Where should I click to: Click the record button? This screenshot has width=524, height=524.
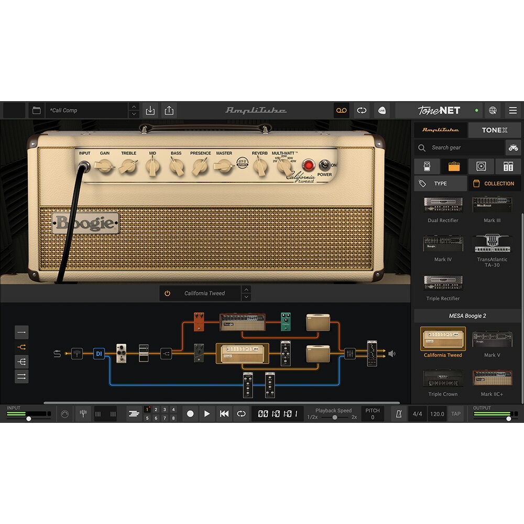(x=190, y=414)
